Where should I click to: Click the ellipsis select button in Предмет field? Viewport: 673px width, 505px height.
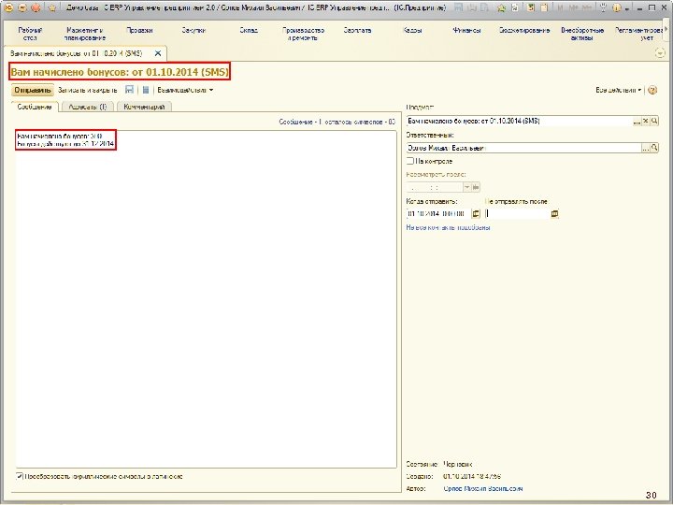(637, 122)
